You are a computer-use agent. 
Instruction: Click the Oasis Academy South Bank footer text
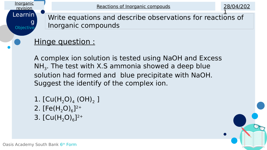pos(31,145)
